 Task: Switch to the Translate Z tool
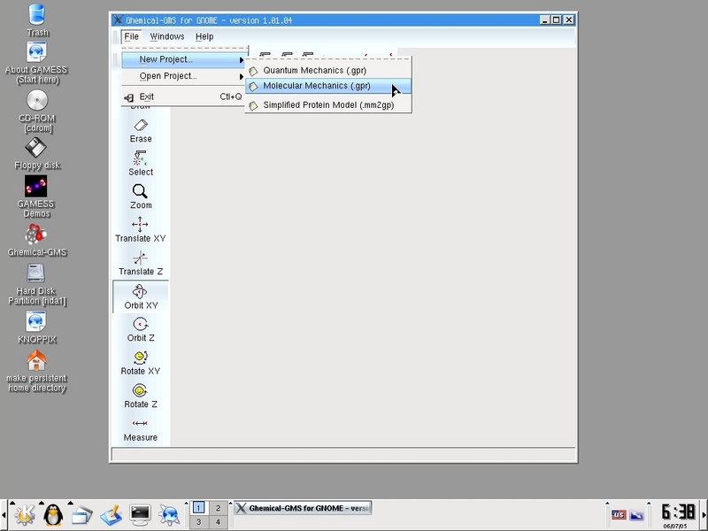pyautogui.click(x=140, y=263)
